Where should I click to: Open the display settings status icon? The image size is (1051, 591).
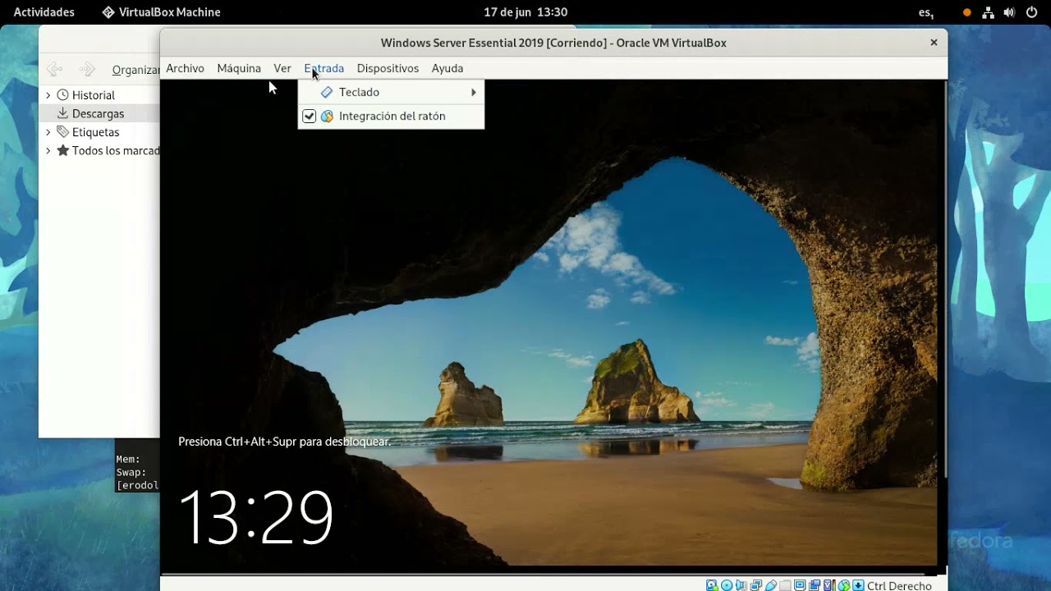[x=800, y=586]
